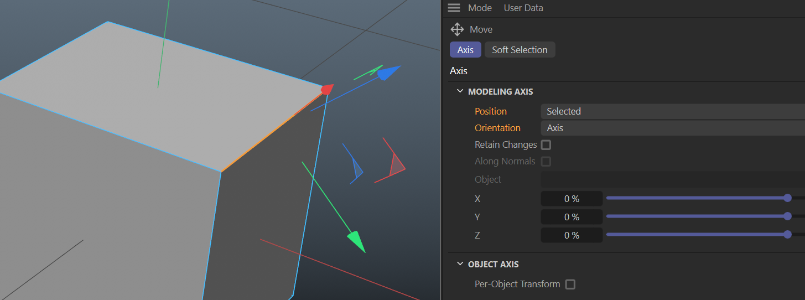
Task: Open the User Data menu
Action: point(523,8)
